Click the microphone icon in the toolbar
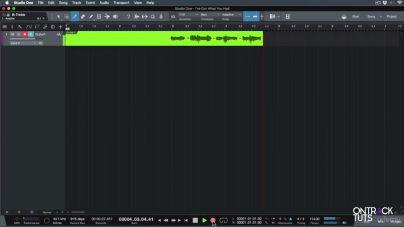Viewport: 404px width, 227px height. click(161, 17)
